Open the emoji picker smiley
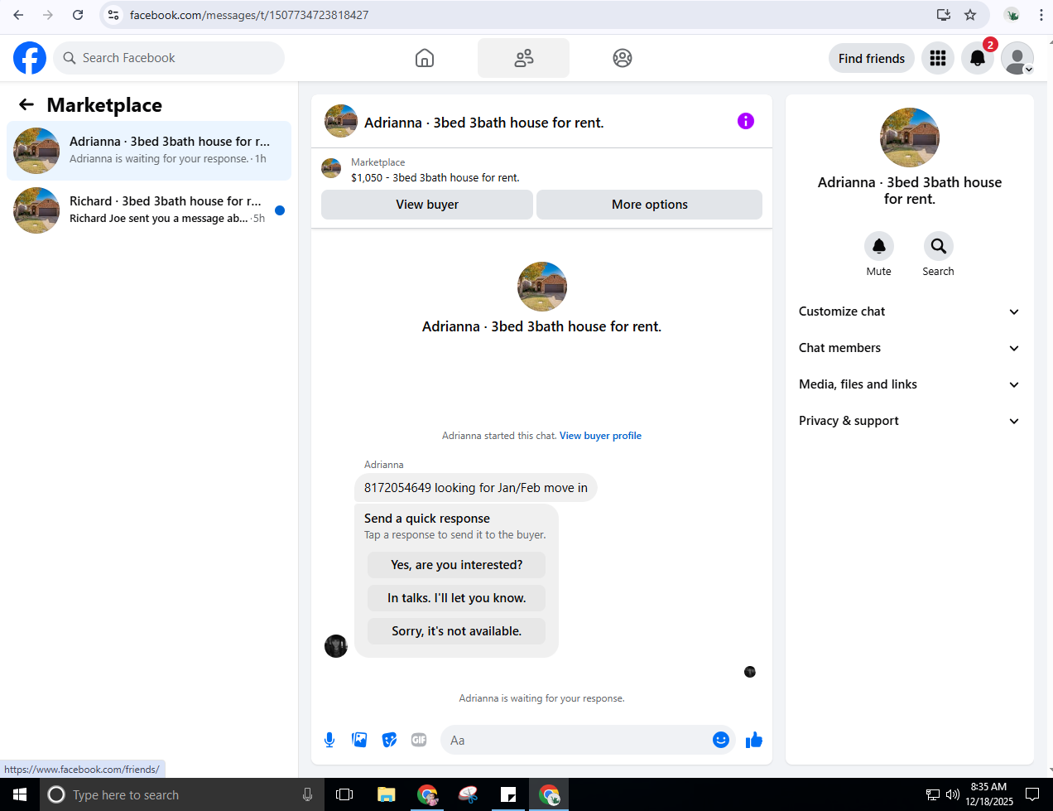The image size is (1053, 811). click(721, 740)
